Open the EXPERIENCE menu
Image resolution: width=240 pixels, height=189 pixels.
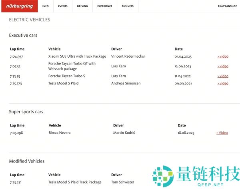coord(105,6)
